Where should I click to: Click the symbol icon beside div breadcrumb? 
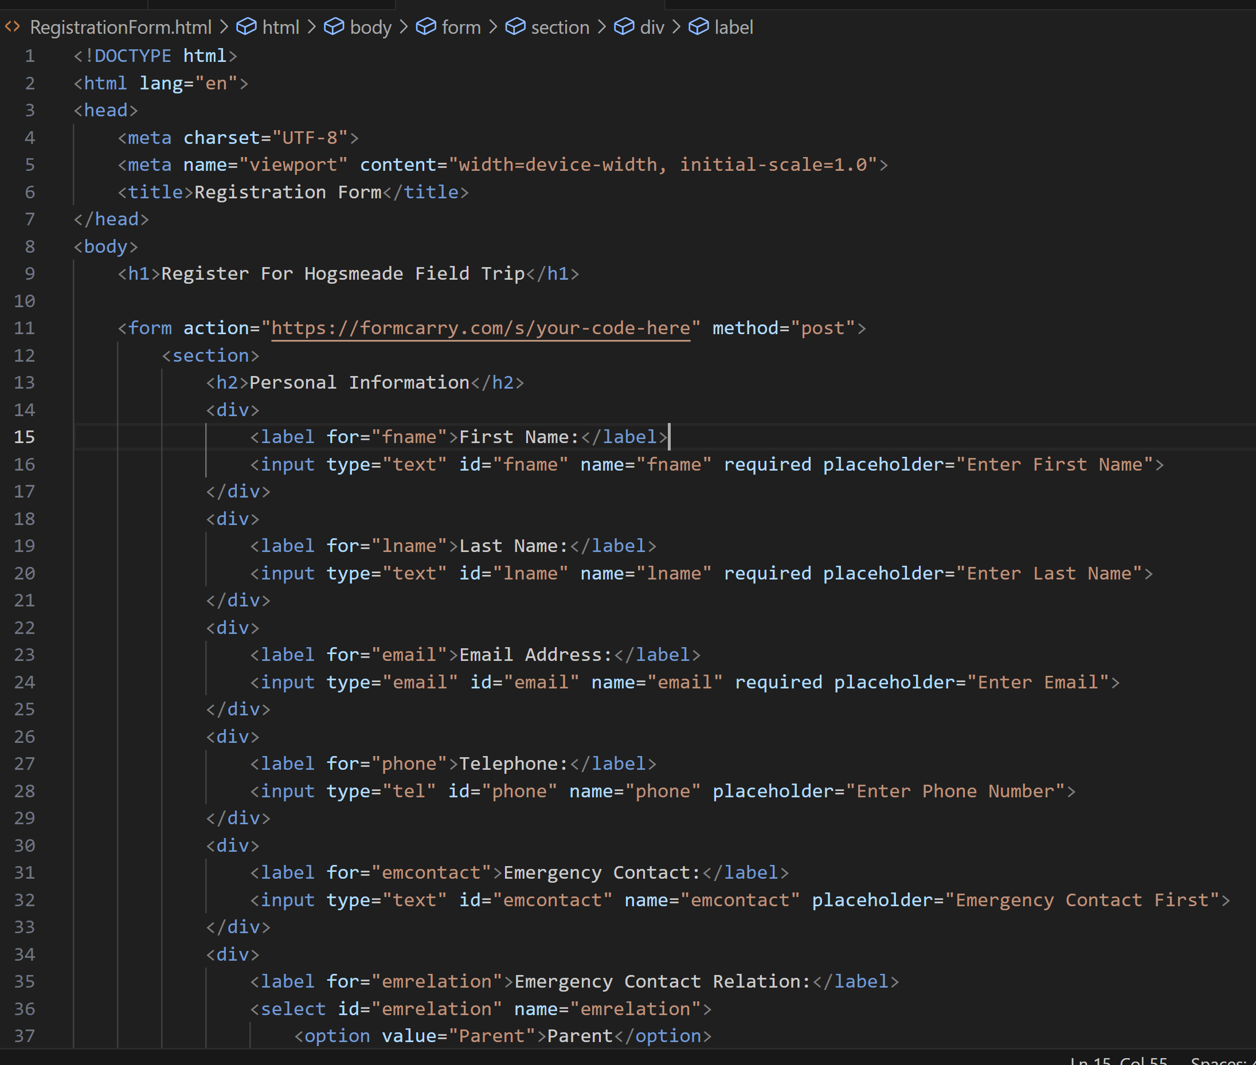(624, 27)
